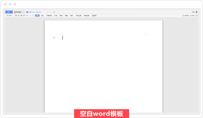Click the cloud sync status button
Screen dimensions: 203x118
pyautogui.click(x=186, y=16)
